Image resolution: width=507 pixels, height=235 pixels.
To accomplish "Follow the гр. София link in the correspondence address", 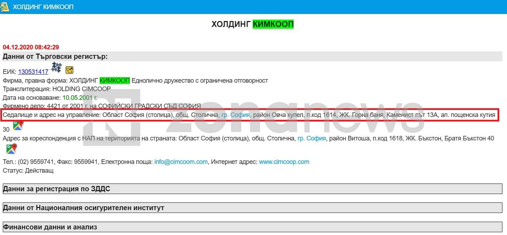I will click(x=312, y=138).
